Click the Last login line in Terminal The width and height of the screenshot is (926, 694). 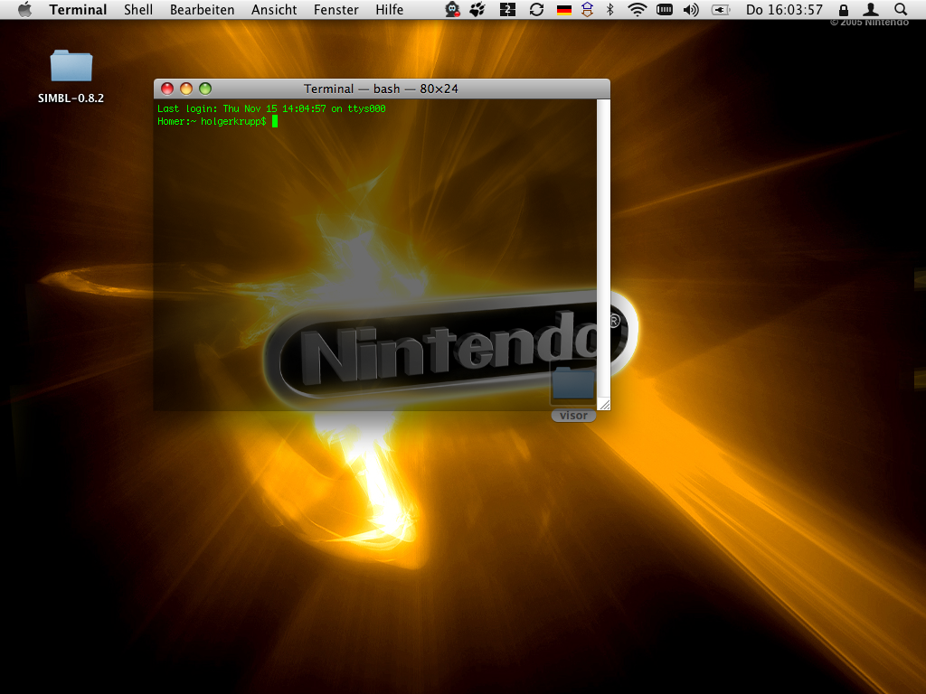coord(271,108)
